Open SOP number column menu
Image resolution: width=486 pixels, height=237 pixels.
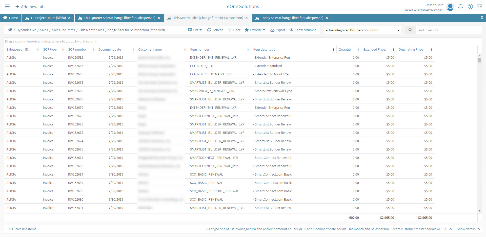point(93,50)
